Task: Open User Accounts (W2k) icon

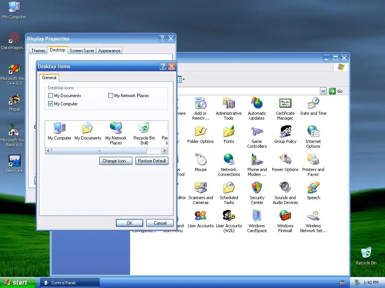Action: (229, 221)
